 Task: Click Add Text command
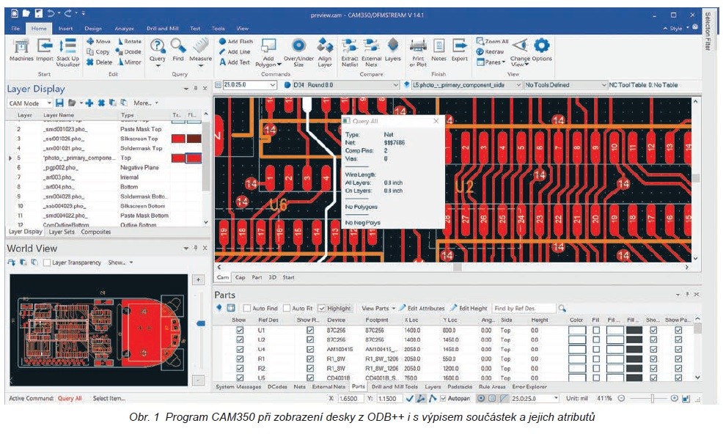pyautogui.click(x=234, y=62)
